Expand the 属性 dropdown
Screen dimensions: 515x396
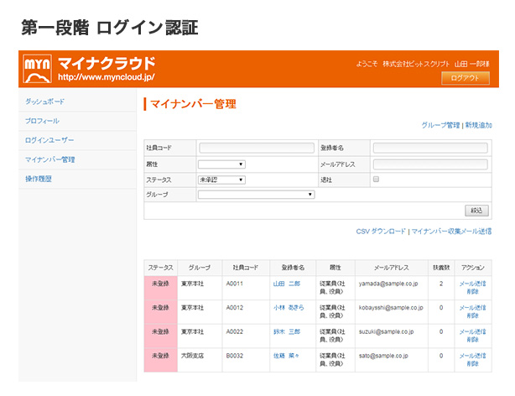pos(221,164)
